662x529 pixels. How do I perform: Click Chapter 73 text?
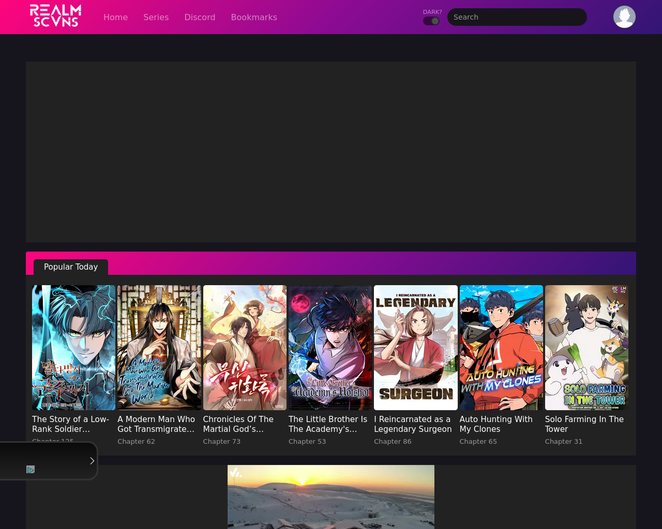pyautogui.click(x=222, y=442)
